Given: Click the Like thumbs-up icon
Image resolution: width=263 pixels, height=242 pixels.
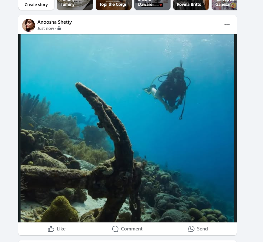Looking at the screenshot, I should click(x=51, y=229).
